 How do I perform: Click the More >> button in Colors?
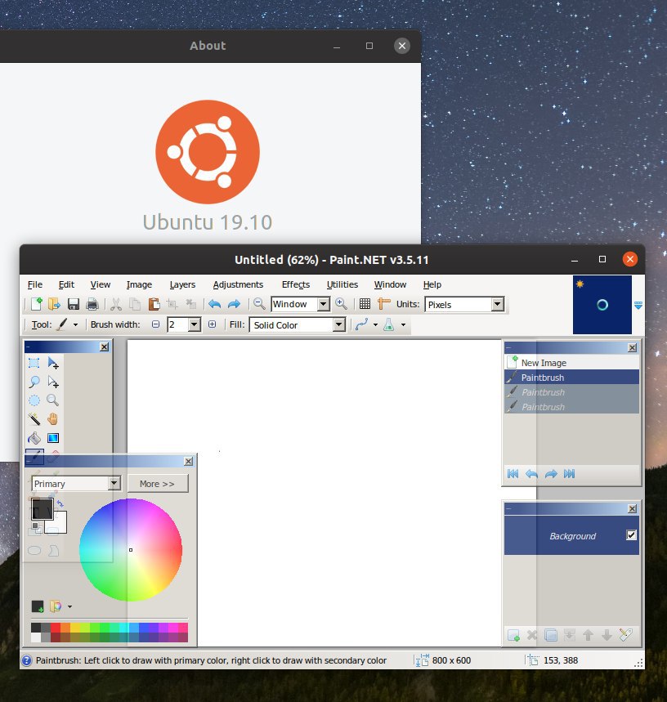(158, 484)
